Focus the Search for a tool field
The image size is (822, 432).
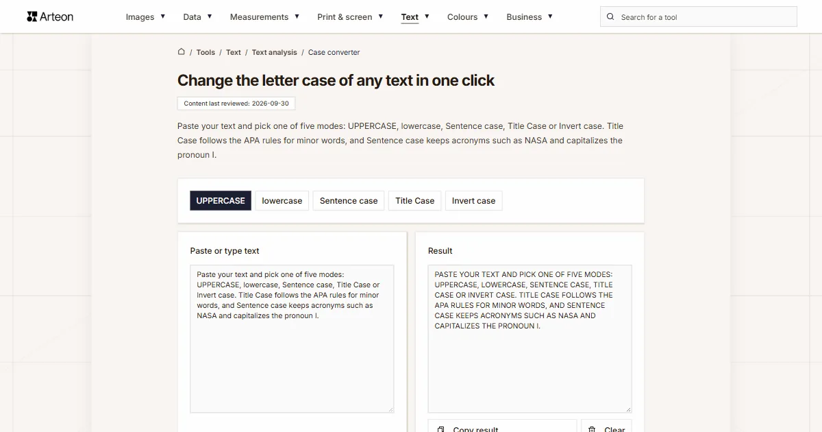(x=699, y=17)
